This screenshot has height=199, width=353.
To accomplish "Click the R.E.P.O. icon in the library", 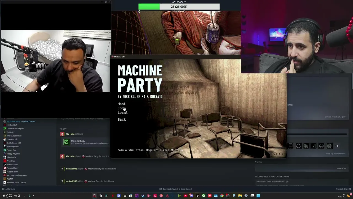I will click(x=5, y=179).
